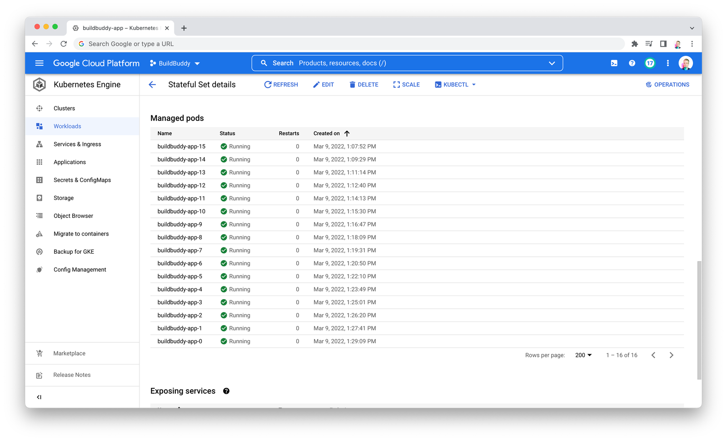
Task: Activate Cloud Shell terminal icon
Action: click(x=614, y=63)
